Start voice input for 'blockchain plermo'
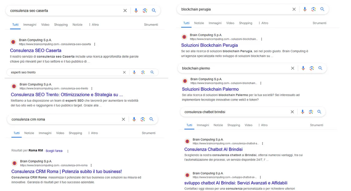 [303, 68]
